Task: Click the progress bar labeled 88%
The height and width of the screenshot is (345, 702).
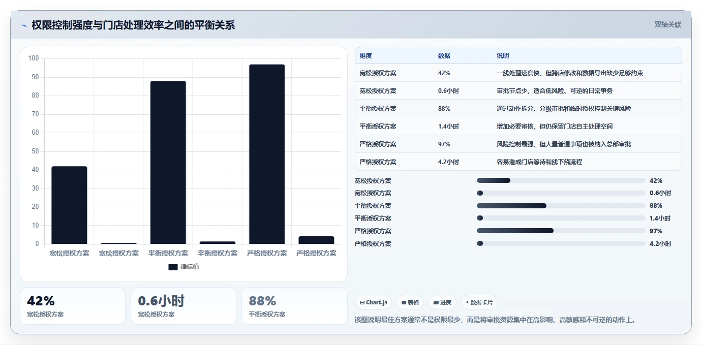Action: [561, 206]
